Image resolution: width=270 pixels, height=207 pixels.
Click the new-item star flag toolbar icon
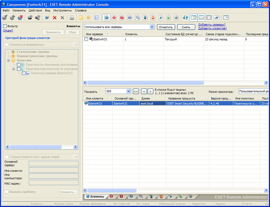(x=47, y=17)
